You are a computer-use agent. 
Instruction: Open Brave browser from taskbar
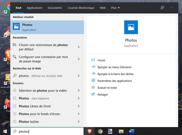coord(90,131)
